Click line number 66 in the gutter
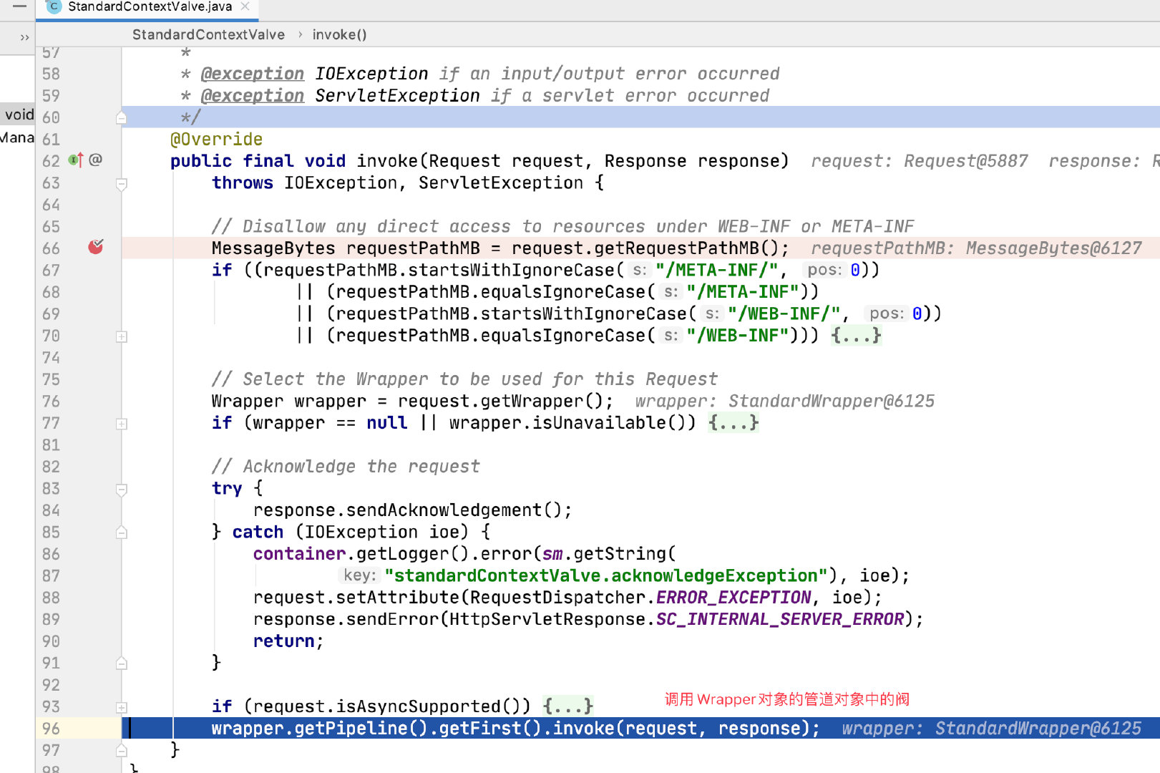This screenshot has height=773, width=1160. [x=51, y=248]
